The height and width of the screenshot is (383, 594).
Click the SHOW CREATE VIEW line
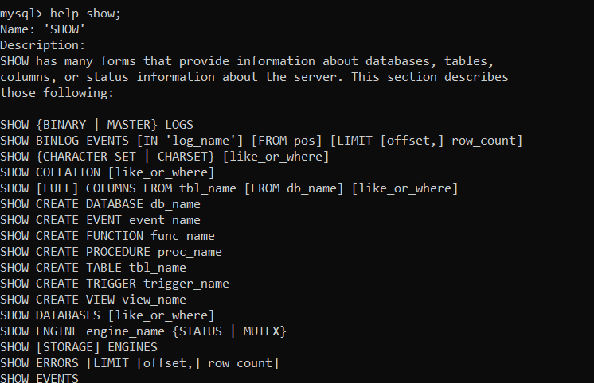coord(93,300)
